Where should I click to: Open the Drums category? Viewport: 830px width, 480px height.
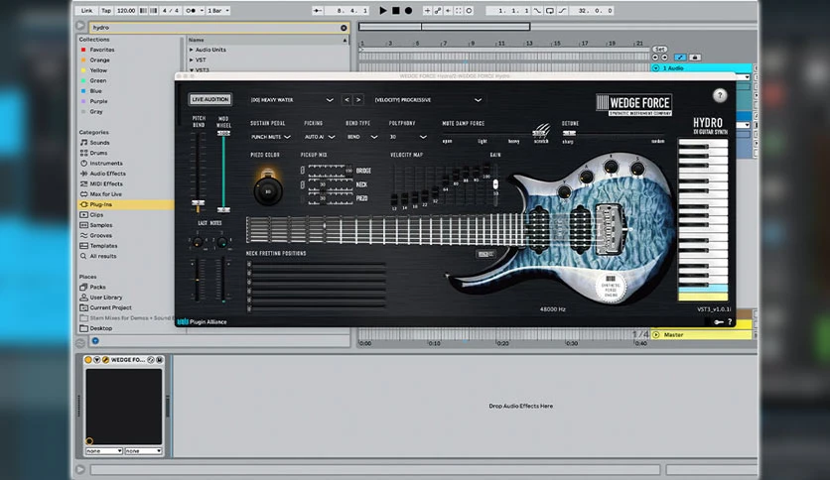coord(98,153)
